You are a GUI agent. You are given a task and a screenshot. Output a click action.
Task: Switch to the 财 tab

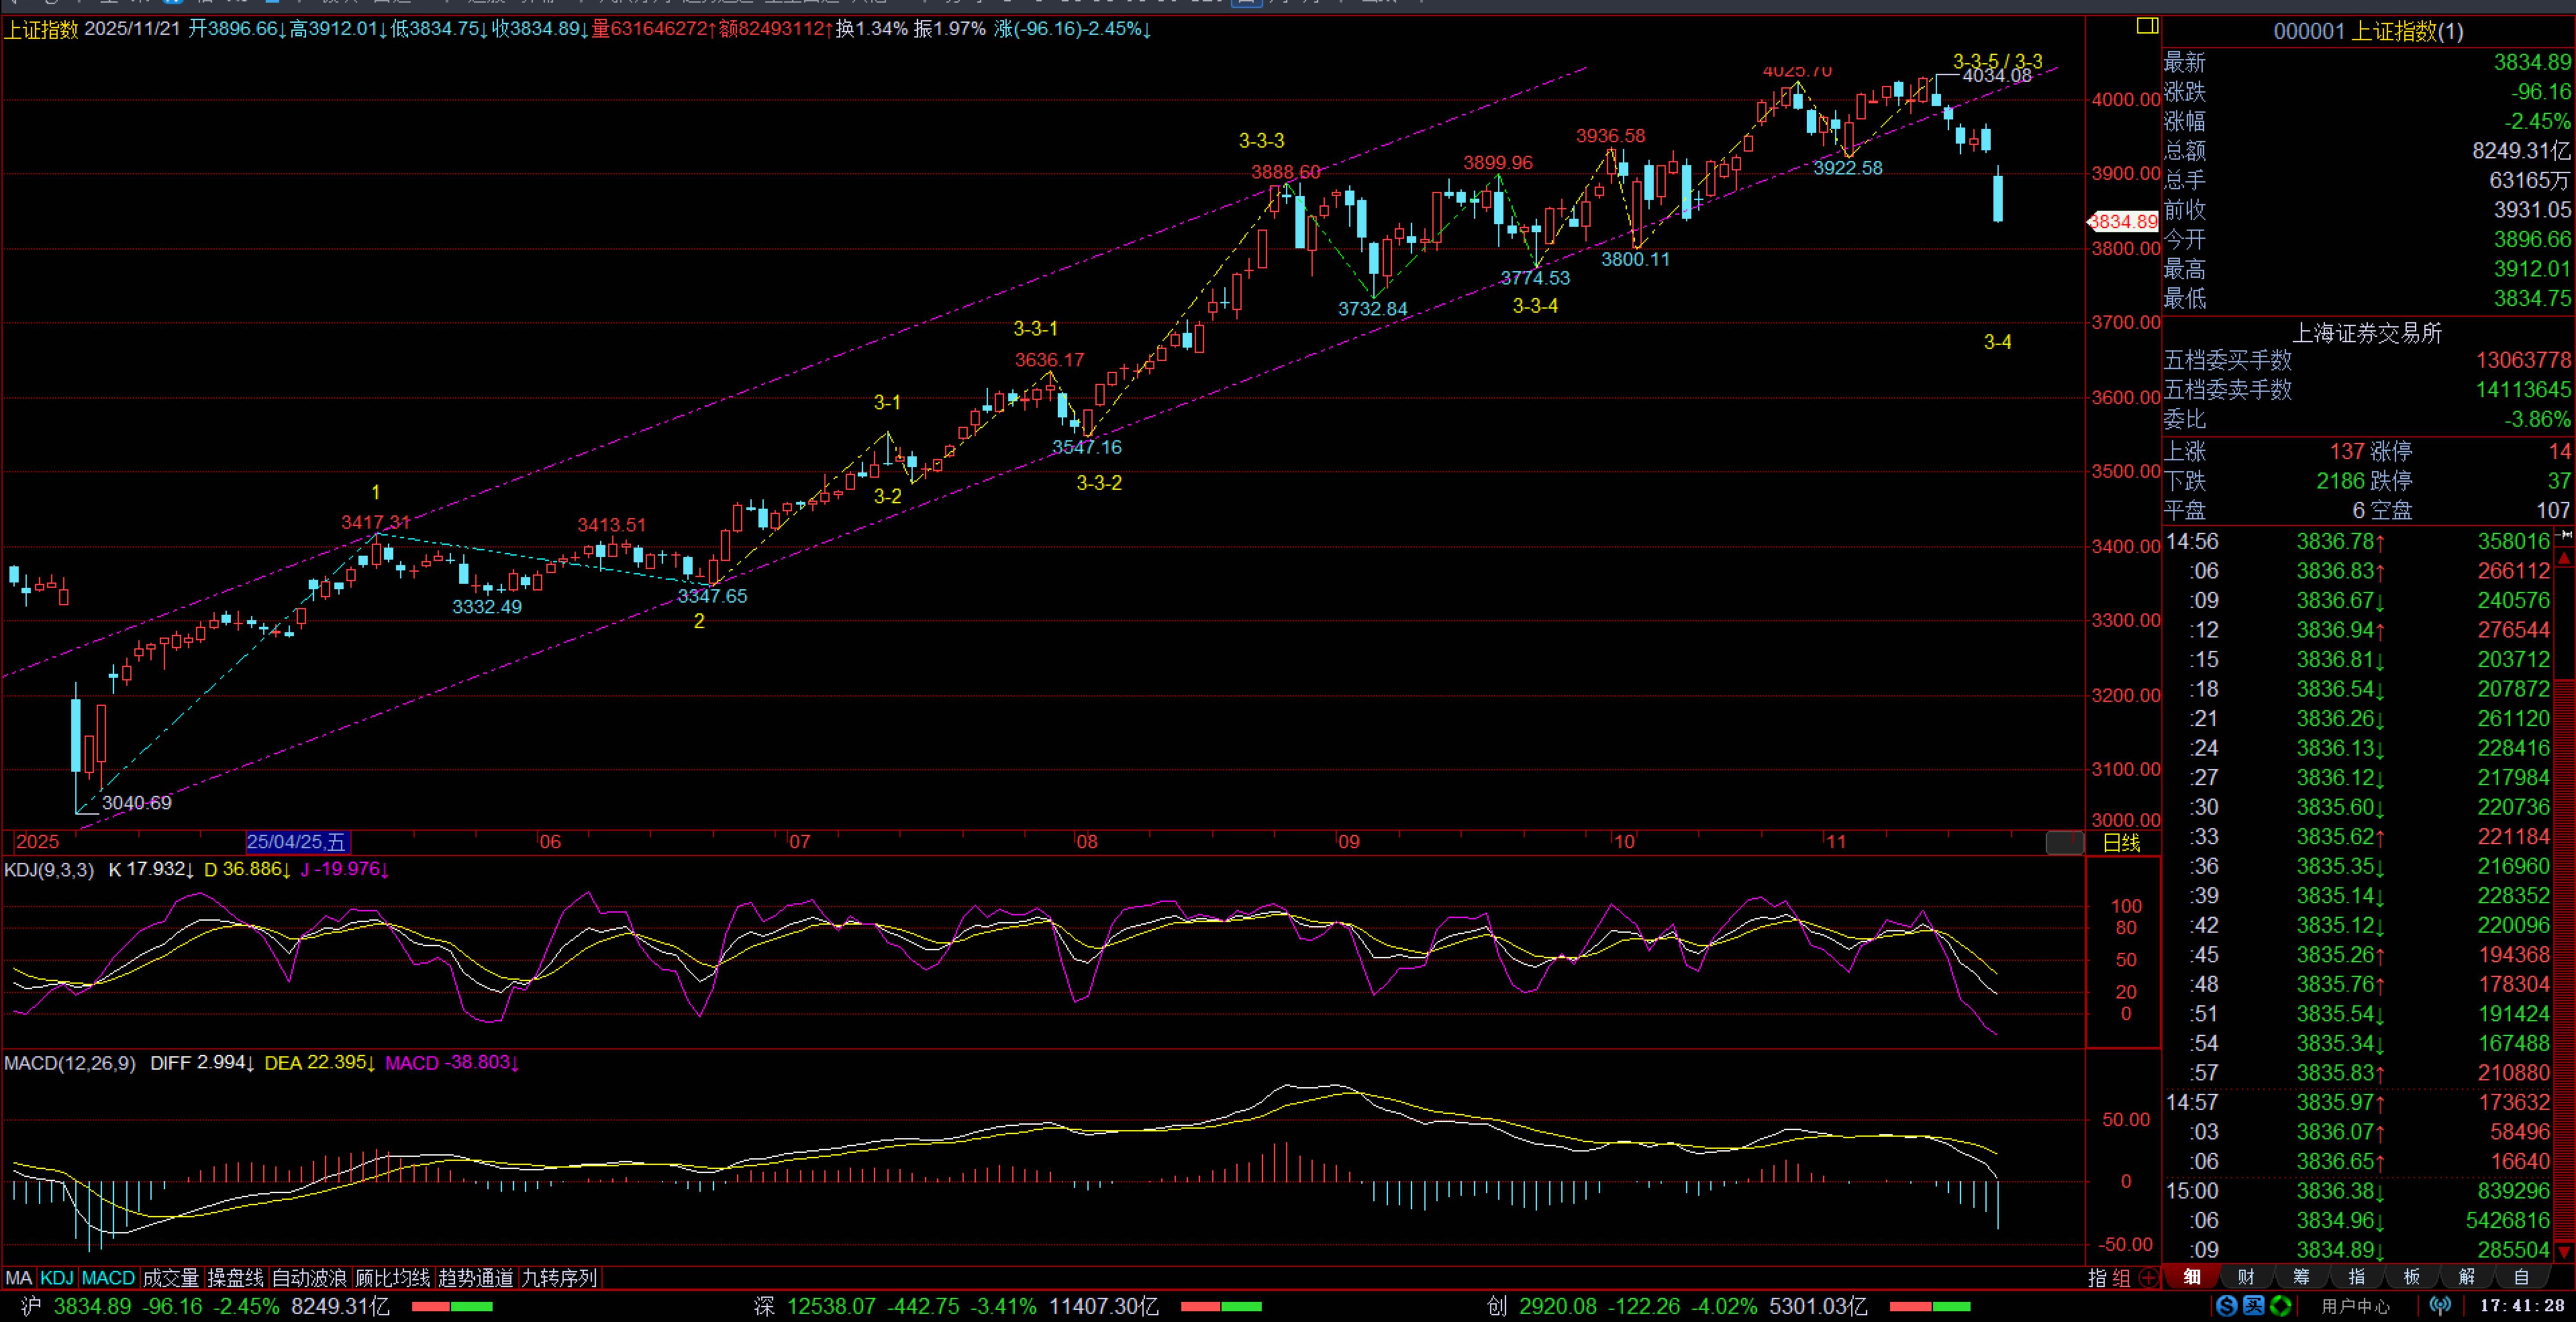[2245, 1277]
